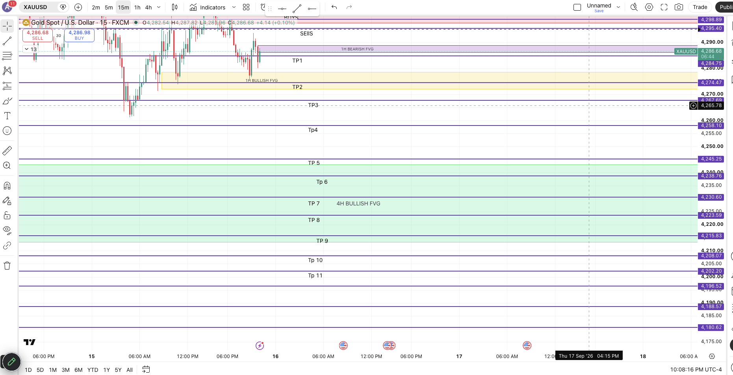
Task: Open the indicator templates grid icon
Action: point(246,7)
